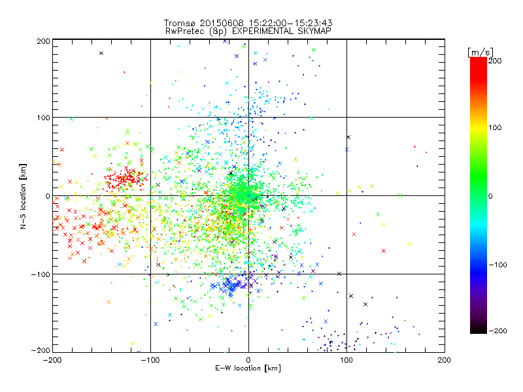Screen dimensions: 523x392
Task: Click the colorbar tick label '100'
Action: click(495, 127)
